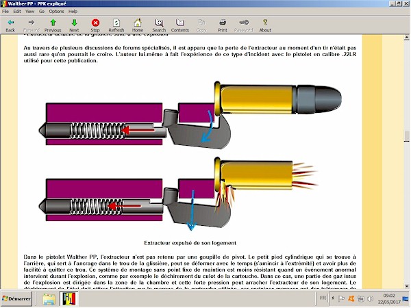Click the Copy toolbar icon
Viewport: 411px width, 308px height.
click(201, 23)
